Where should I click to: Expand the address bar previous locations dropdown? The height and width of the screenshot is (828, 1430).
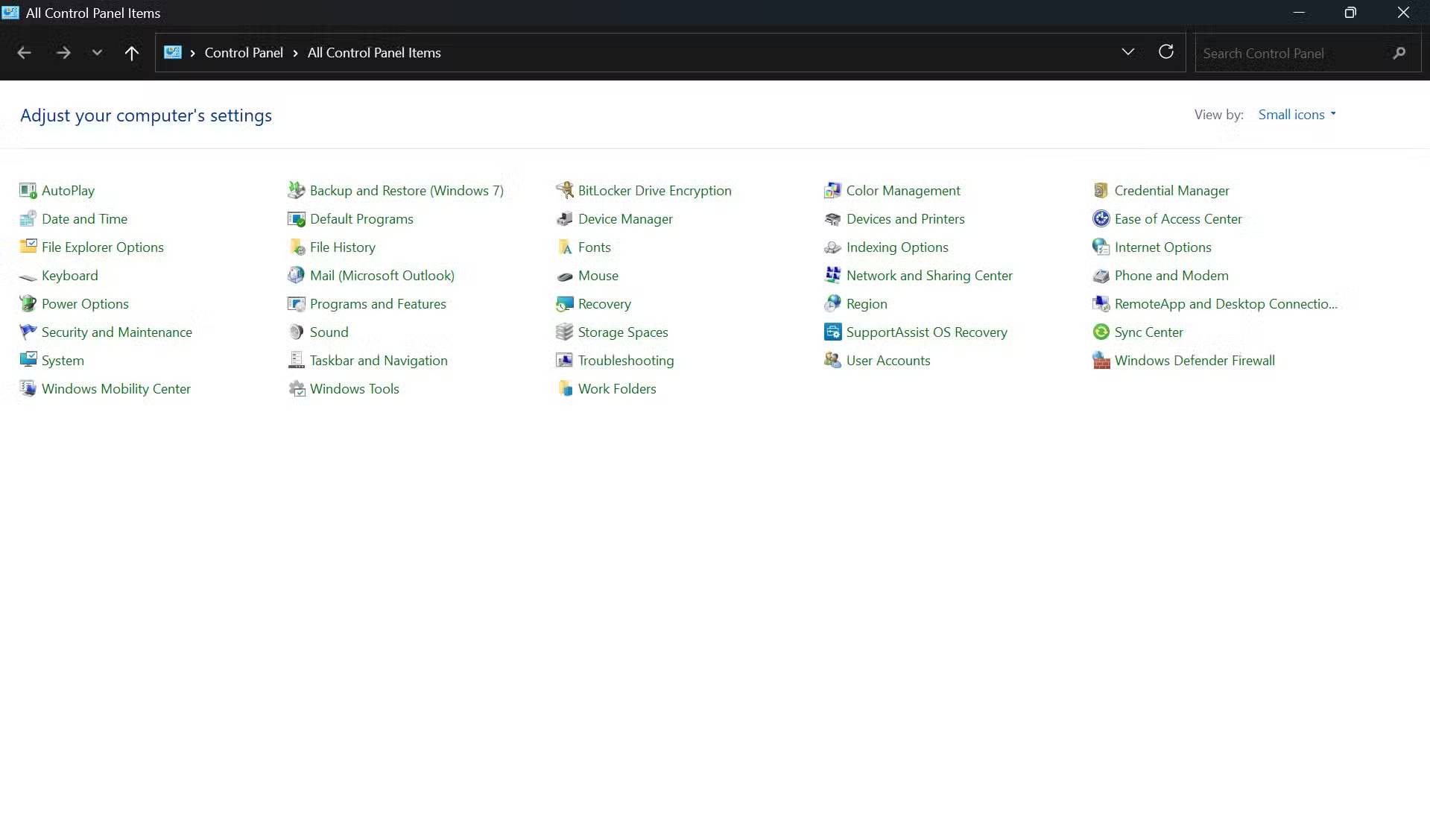(1127, 52)
